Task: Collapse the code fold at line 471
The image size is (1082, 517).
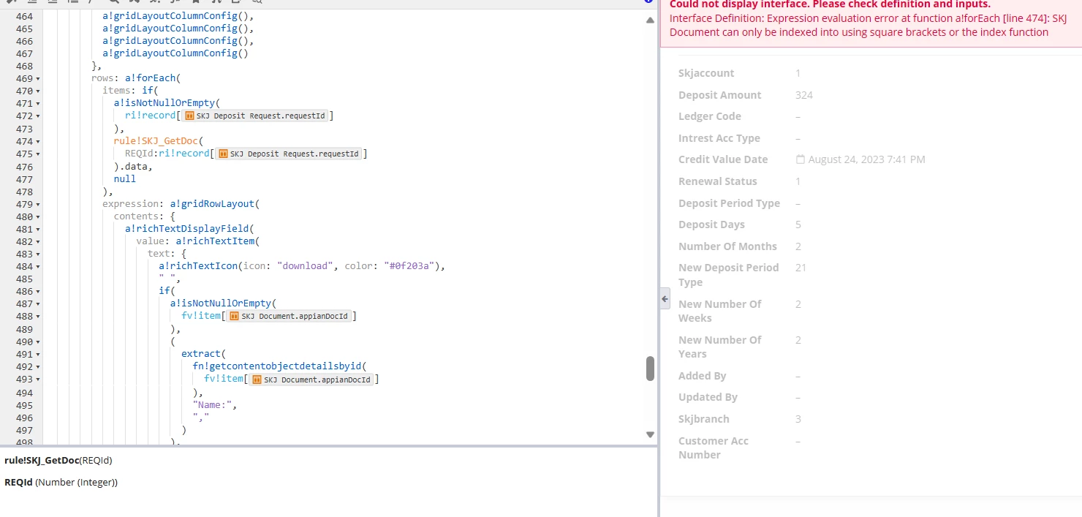Action: click(x=37, y=103)
